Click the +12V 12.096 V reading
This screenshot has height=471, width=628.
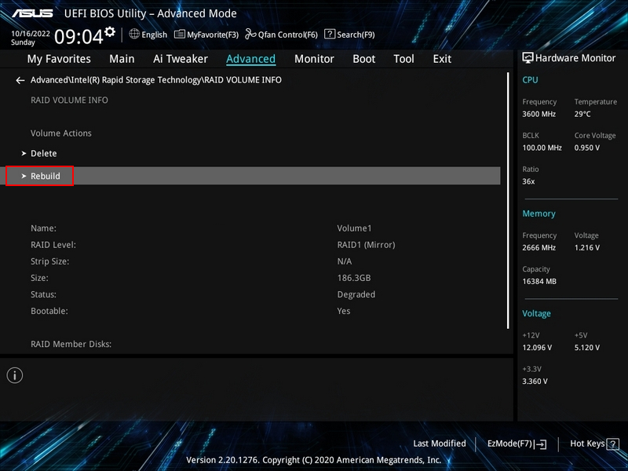tap(537, 348)
